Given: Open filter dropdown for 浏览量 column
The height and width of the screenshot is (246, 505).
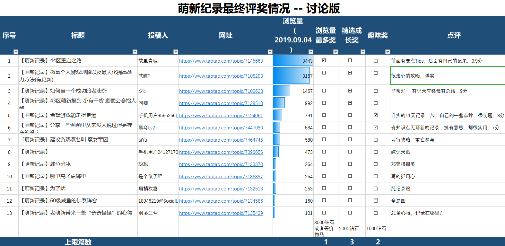Looking at the screenshot, I should (x=311, y=52).
